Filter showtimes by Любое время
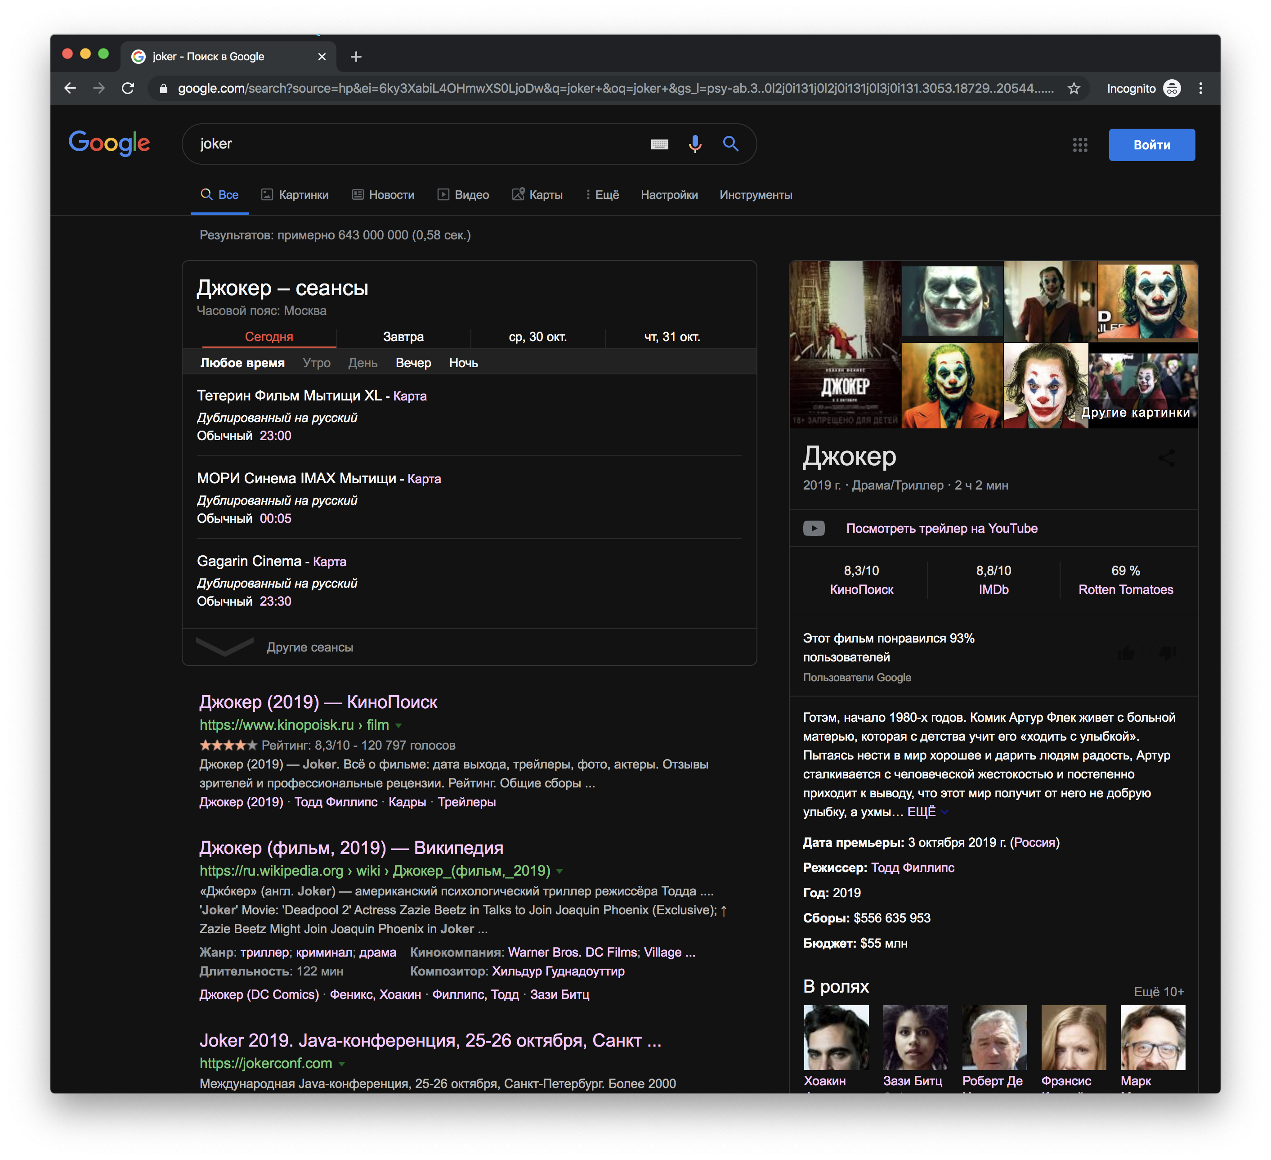This screenshot has height=1160, width=1271. coord(242,363)
